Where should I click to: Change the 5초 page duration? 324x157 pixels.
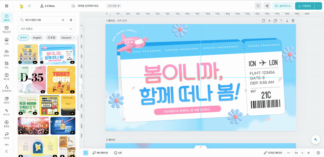click(x=118, y=153)
